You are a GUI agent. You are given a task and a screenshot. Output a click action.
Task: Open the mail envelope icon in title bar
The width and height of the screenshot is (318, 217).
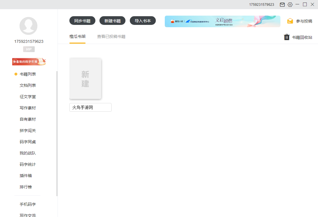point(282,5)
